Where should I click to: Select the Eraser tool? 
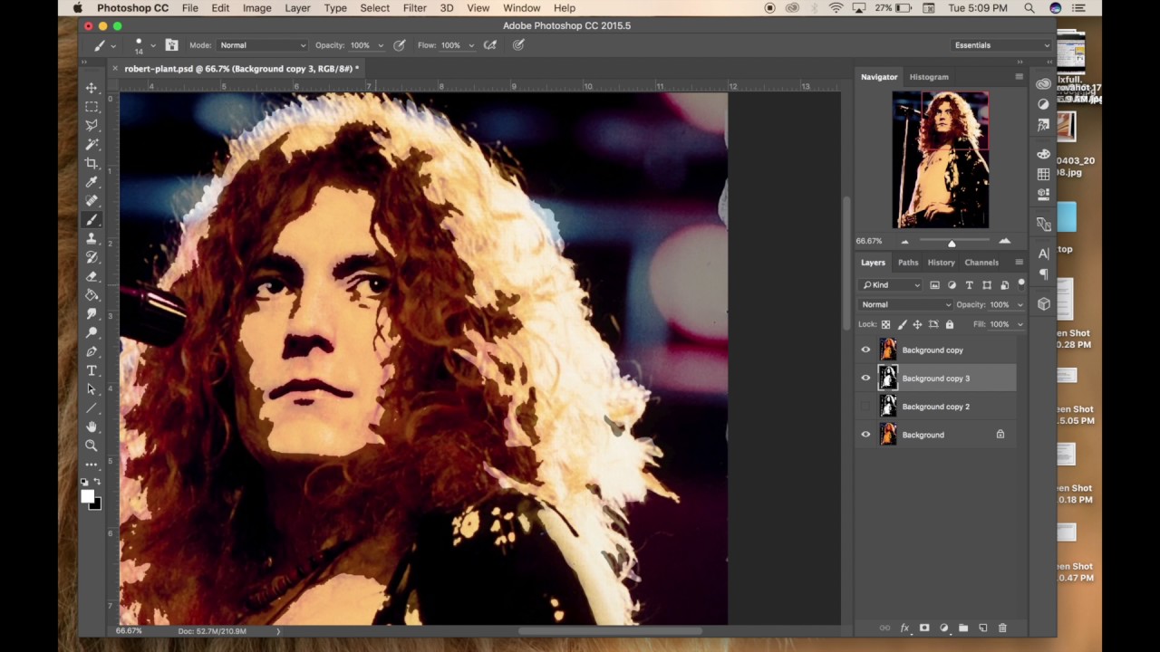coord(92,276)
